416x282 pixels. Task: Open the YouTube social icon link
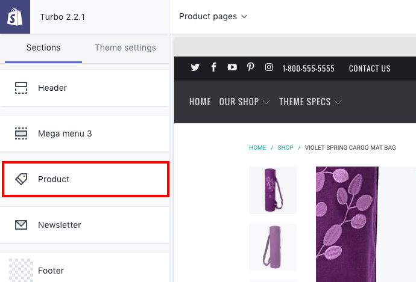[x=232, y=68]
